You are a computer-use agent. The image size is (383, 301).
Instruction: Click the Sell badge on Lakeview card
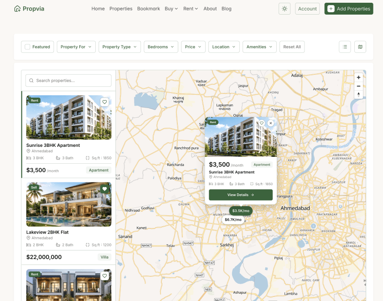point(34,187)
